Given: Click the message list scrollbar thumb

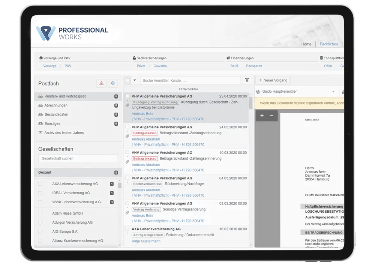Looking at the screenshot, I should [251, 103].
